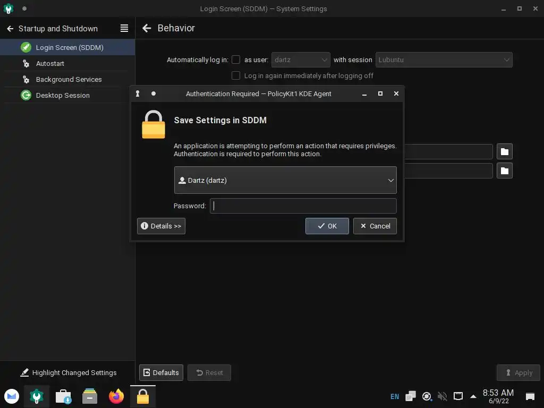Confirm authentication with OK button
The image size is (544, 408).
[327, 226]
